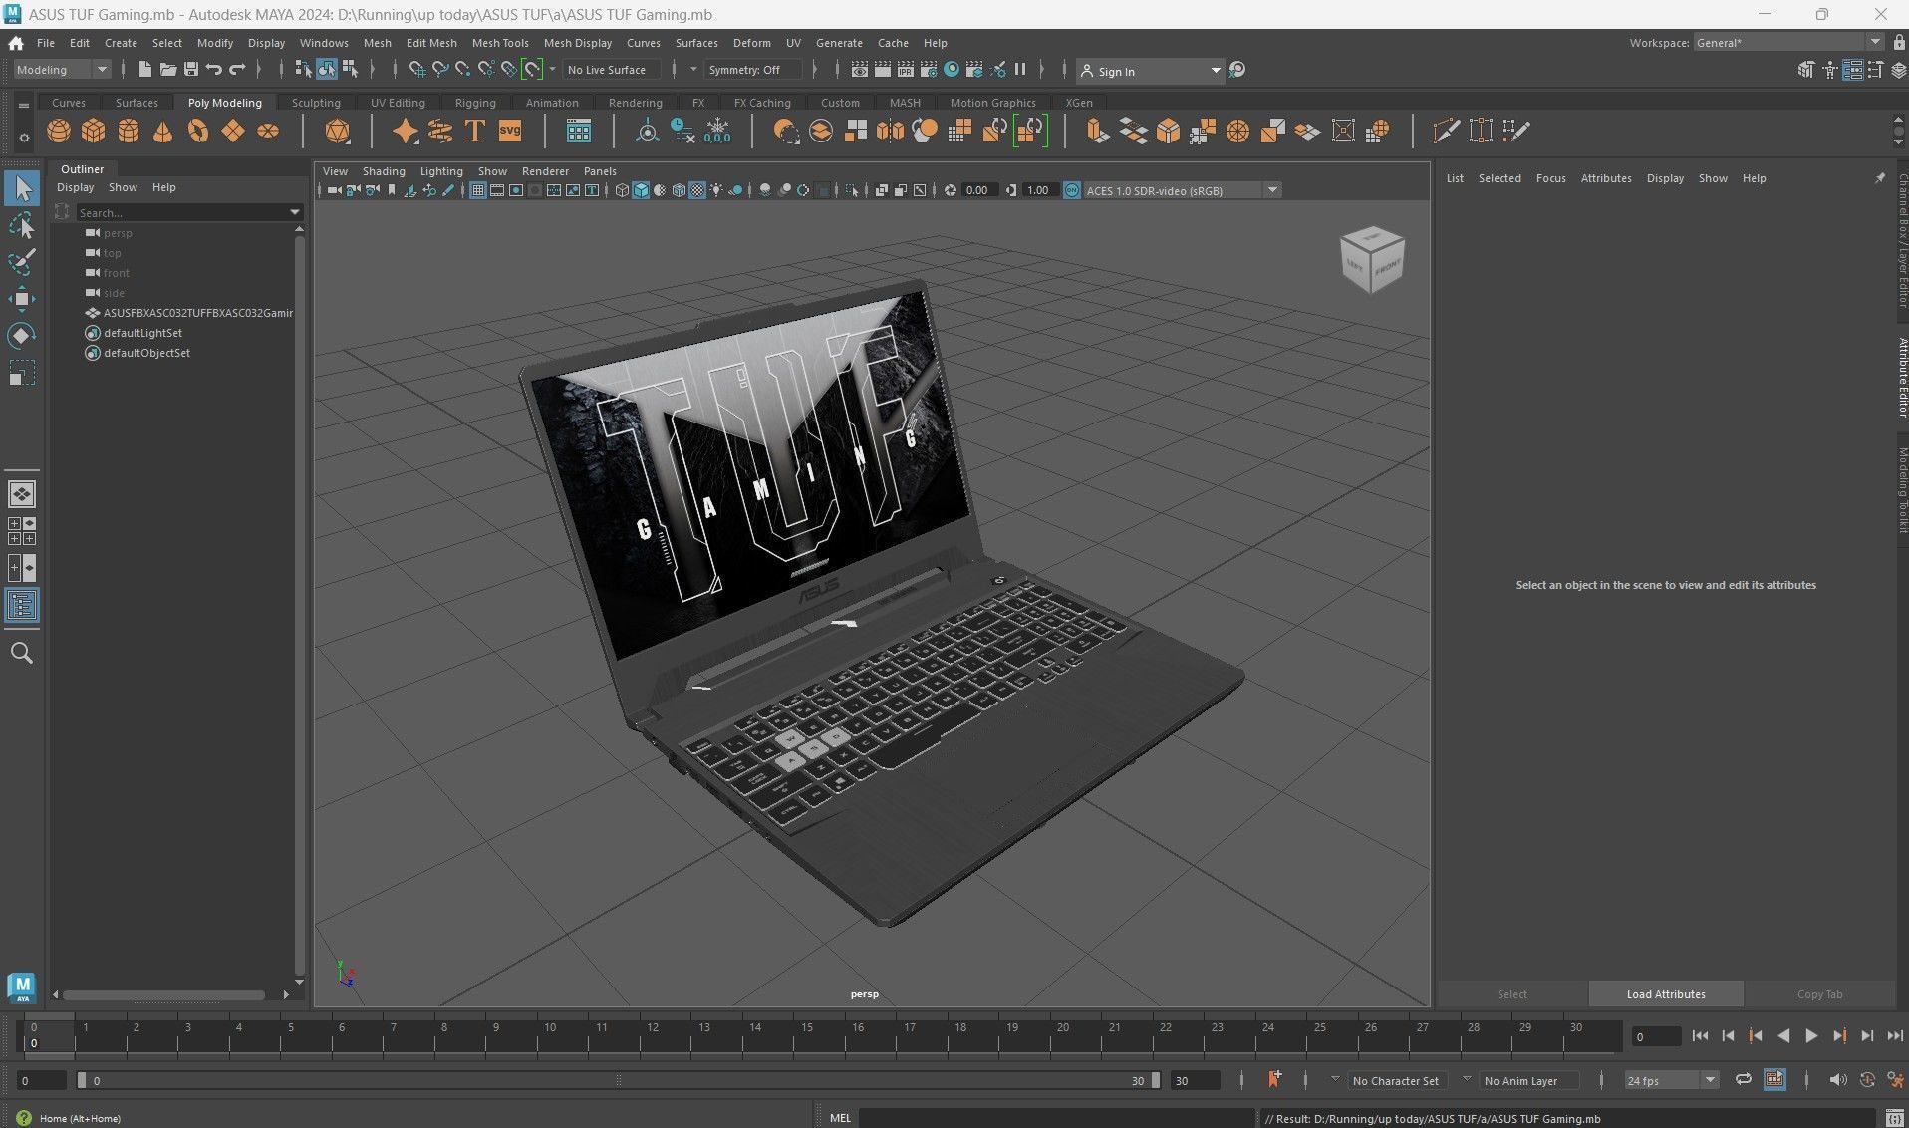This screenshot has width=1909, height=1128.
Task: Click the Outliner search field
Action: coord(181,212)
